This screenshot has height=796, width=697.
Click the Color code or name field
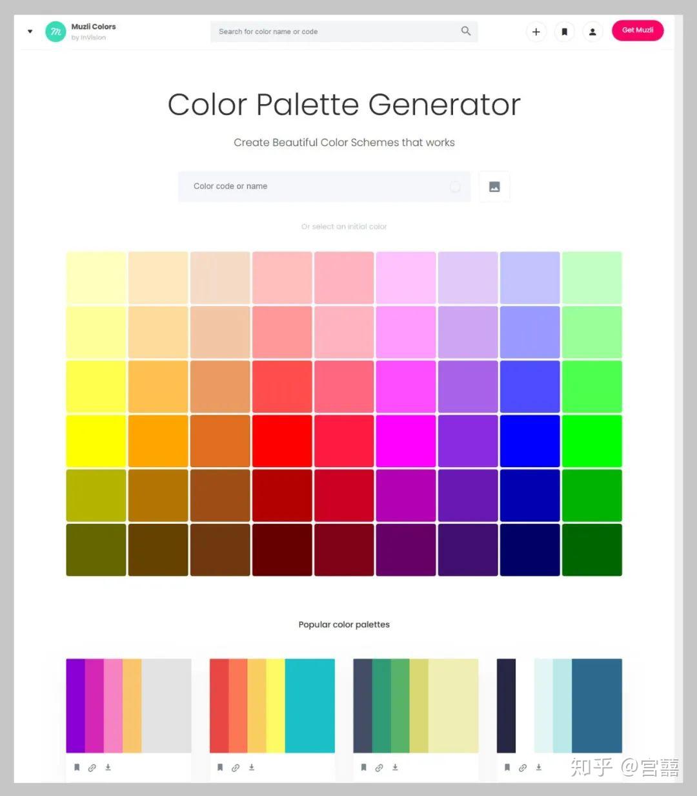(324, 186)
